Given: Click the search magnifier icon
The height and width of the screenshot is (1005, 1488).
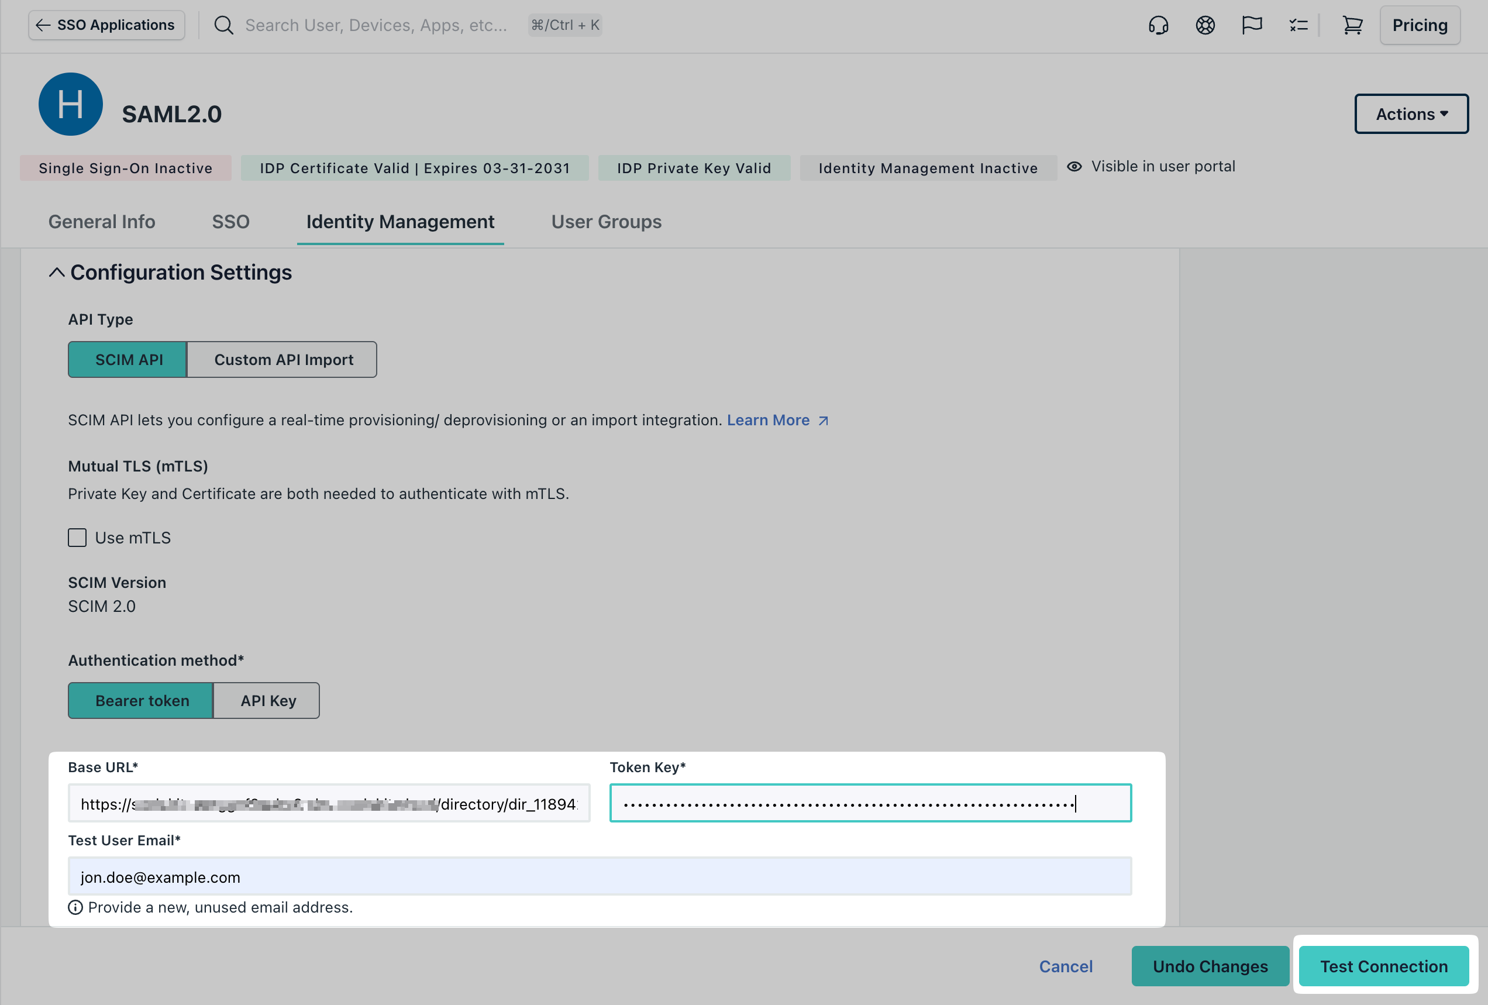Looking at the screenshot, I should pyautogui.click(x=223, y=25).
